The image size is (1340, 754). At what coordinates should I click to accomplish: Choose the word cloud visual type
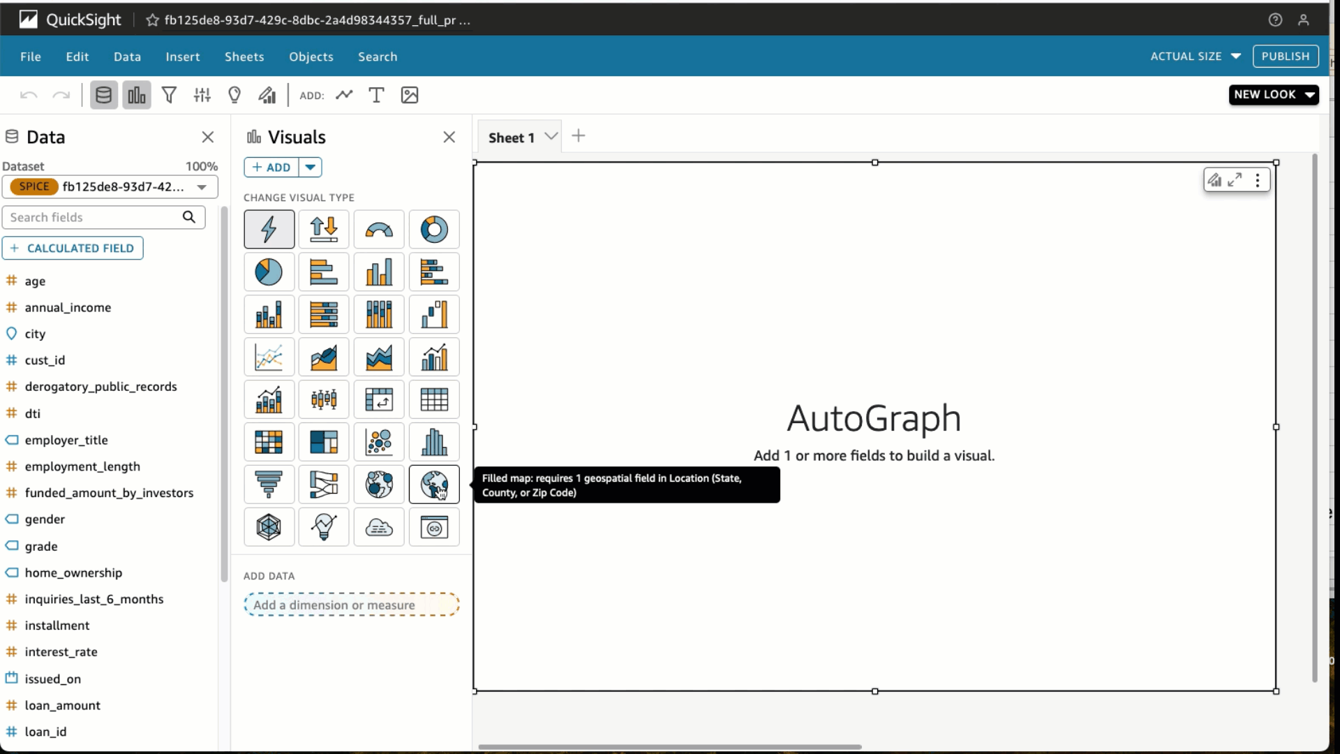click(379, 527)
